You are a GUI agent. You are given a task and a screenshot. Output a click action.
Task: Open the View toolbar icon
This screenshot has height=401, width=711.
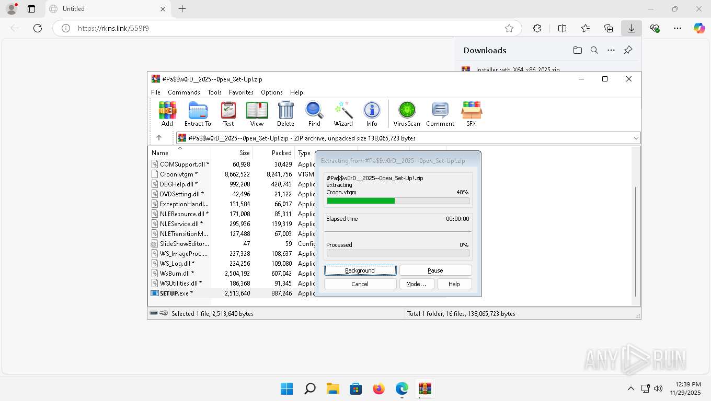coord(257,114)
